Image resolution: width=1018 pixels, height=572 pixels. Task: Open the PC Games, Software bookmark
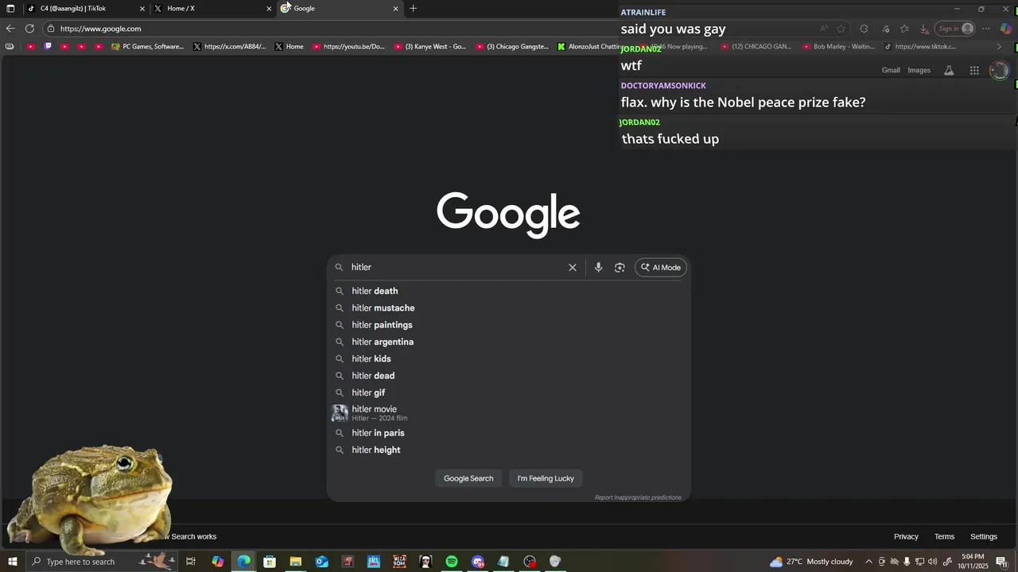(x=148, y=46)
